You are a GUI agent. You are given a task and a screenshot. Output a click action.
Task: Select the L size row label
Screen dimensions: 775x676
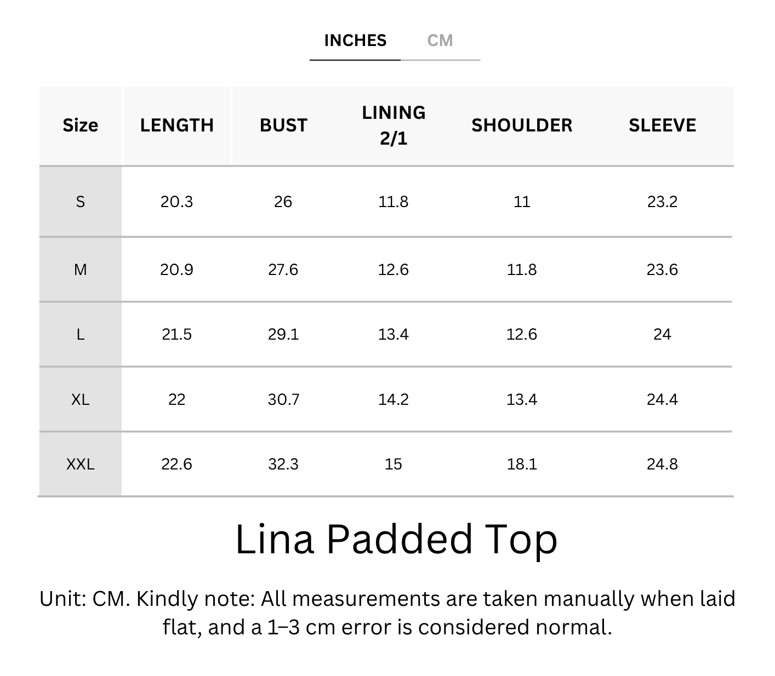pyautogui.click(x=80, y=334)
